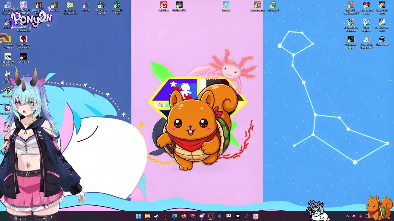Open Microsoft Edge from the taskbar

pyautogui.click(x=175, y=216)
